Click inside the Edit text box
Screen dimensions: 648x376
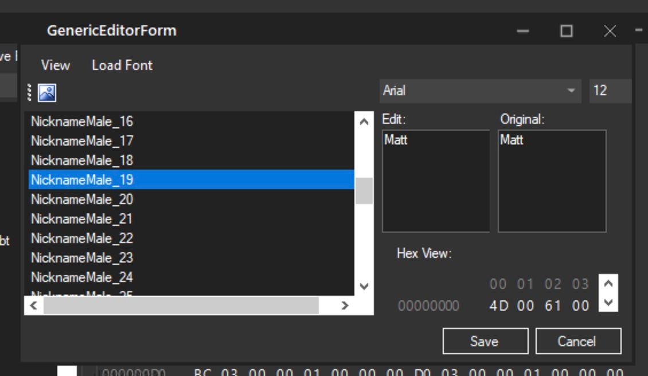[436, 181]
